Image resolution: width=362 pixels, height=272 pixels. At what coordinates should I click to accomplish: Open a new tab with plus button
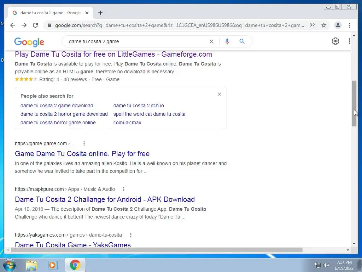(x=100, y=13)
